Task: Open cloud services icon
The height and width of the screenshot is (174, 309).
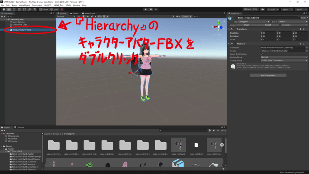Action: point(263,9)
